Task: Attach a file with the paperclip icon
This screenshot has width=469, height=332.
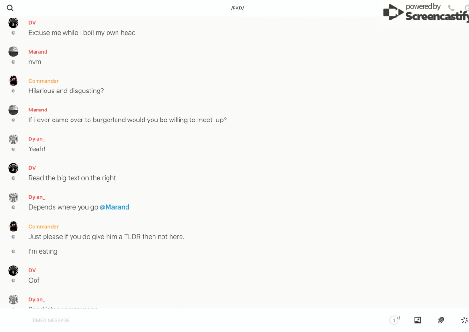Action: [441, 320]
